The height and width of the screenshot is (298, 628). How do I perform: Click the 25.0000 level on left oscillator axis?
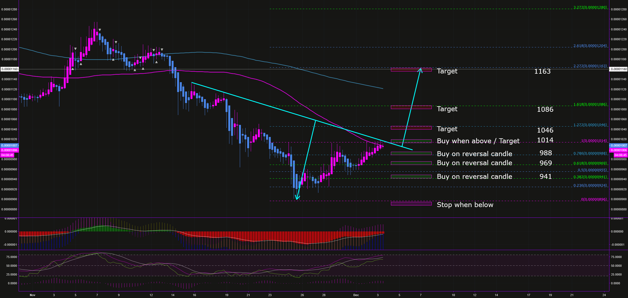pyautogui.click(x=11, y=274)
